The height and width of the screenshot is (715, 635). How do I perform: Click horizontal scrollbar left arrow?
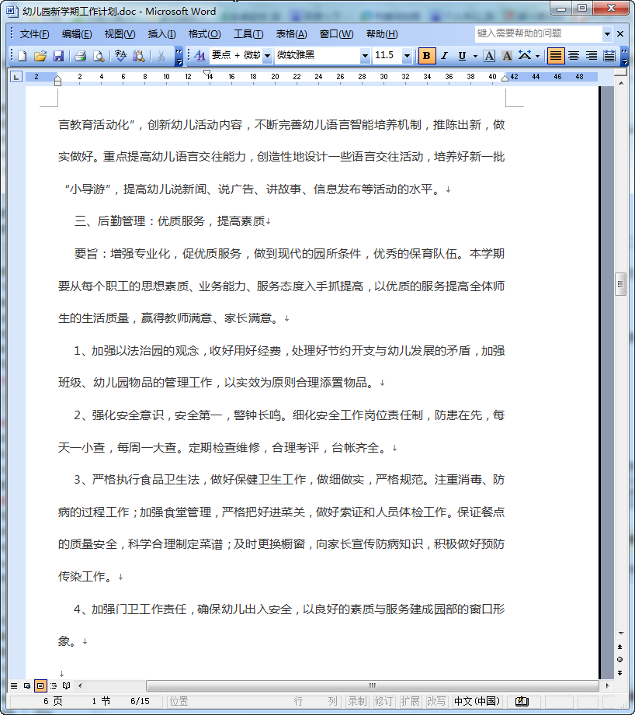80,685
